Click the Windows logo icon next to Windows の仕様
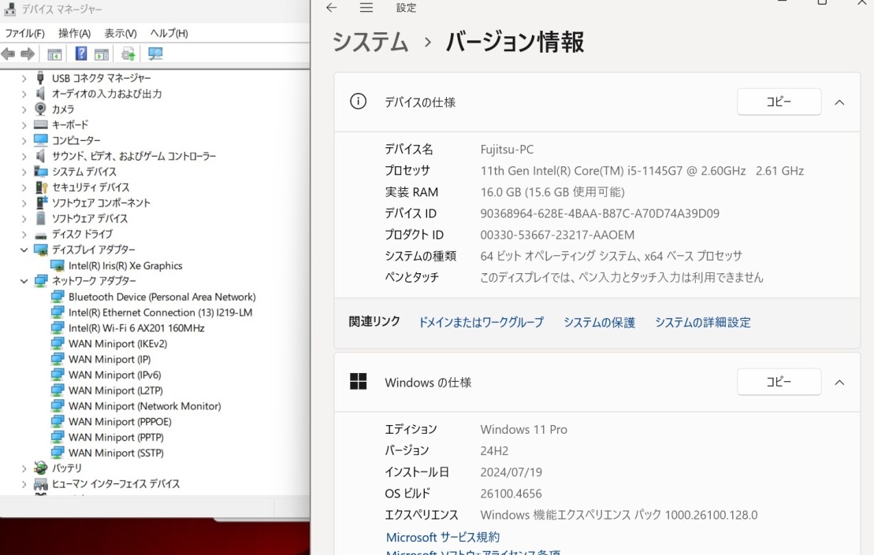874x555 pixels. pos(359,382)
